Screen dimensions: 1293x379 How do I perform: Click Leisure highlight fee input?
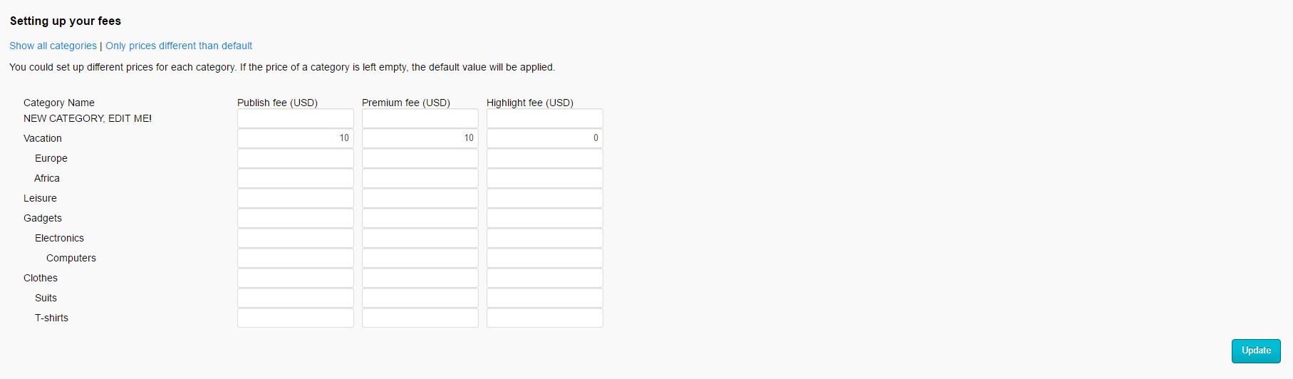[x=544, y=198]
